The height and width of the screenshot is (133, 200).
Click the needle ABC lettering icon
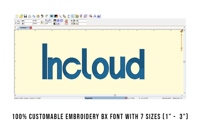pos(81,16)
